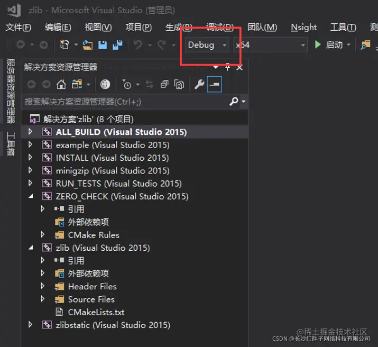The width and height of the screenshot is (378, 347).
Task: Click the Collapse All icon
Action: [164, 85]
